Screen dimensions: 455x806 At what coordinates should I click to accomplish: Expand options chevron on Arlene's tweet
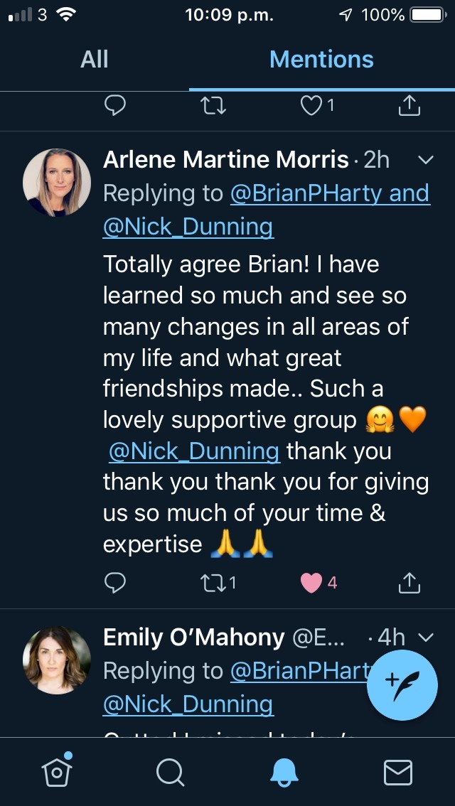click(x=425, y=160)
